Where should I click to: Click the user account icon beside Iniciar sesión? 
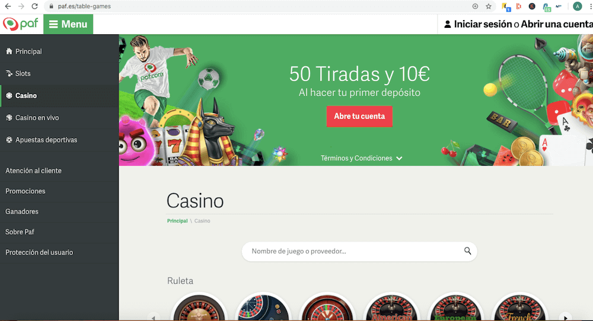tap(447, 24)
